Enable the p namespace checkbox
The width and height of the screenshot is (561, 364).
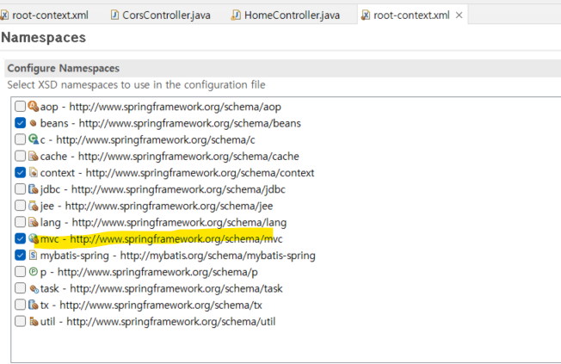20,272
